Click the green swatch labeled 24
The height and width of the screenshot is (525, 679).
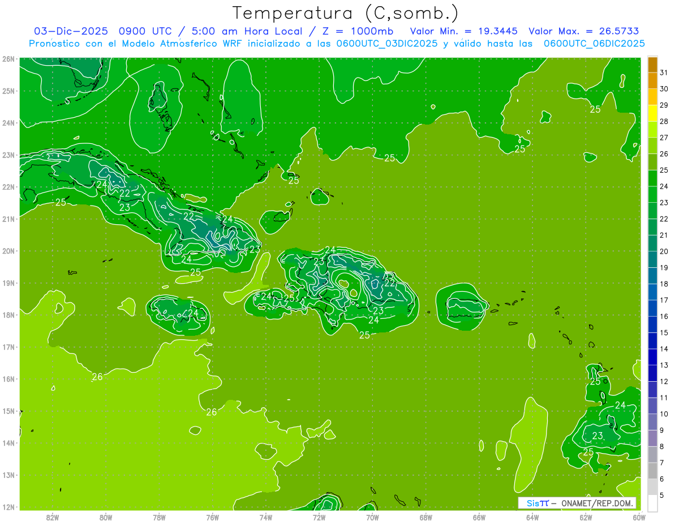(653, 186)
